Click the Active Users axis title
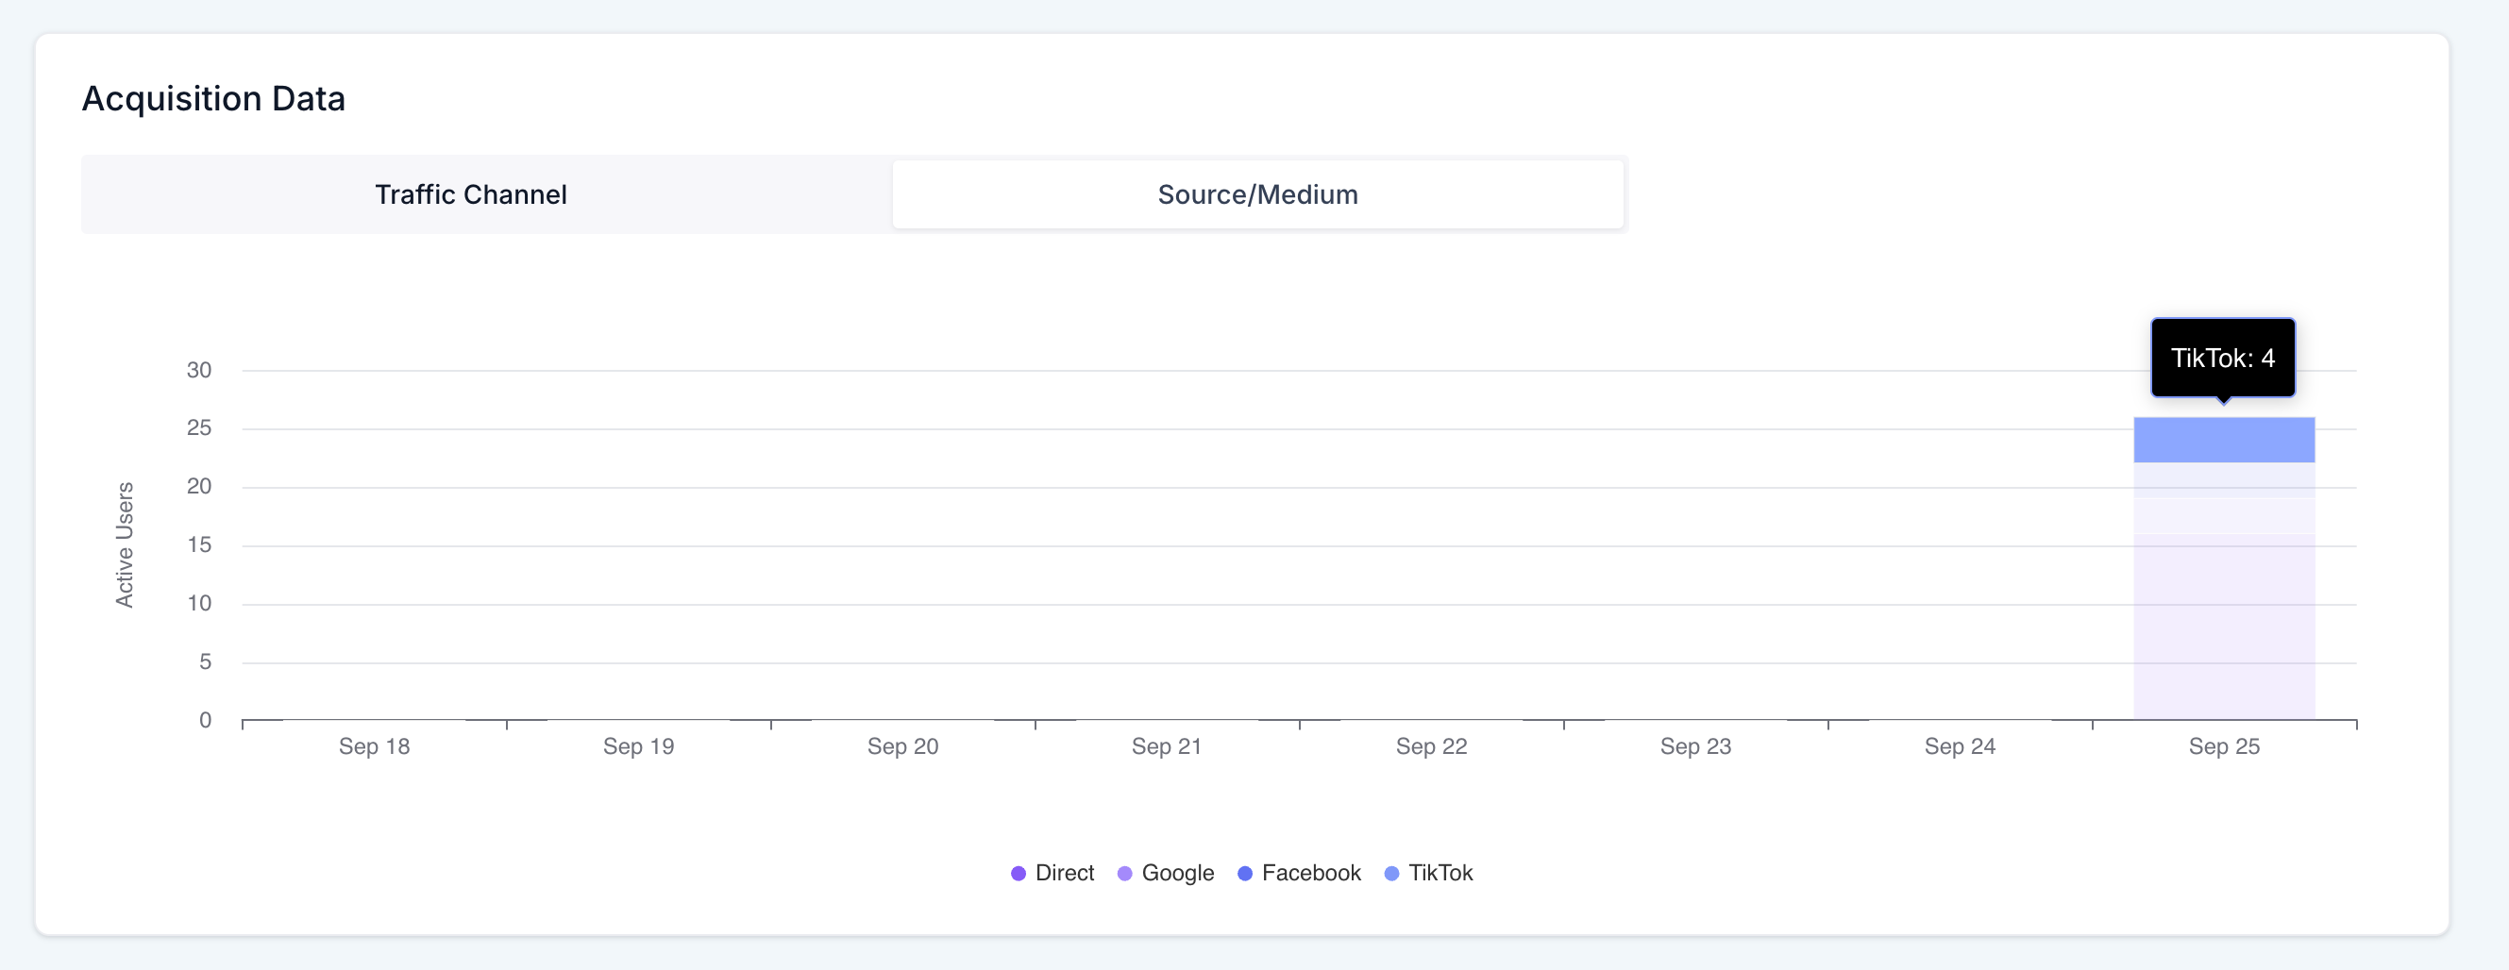The image size is (2509, 970). (125, 544)
